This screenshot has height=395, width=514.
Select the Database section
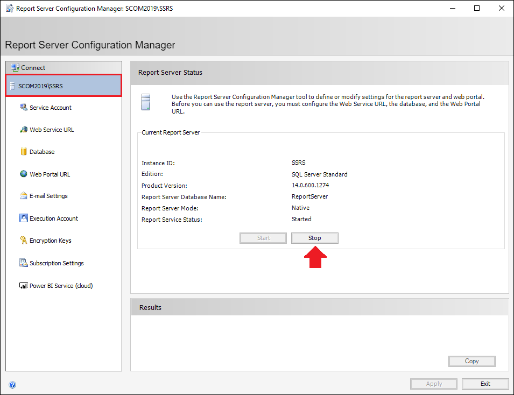click(42, 152)
